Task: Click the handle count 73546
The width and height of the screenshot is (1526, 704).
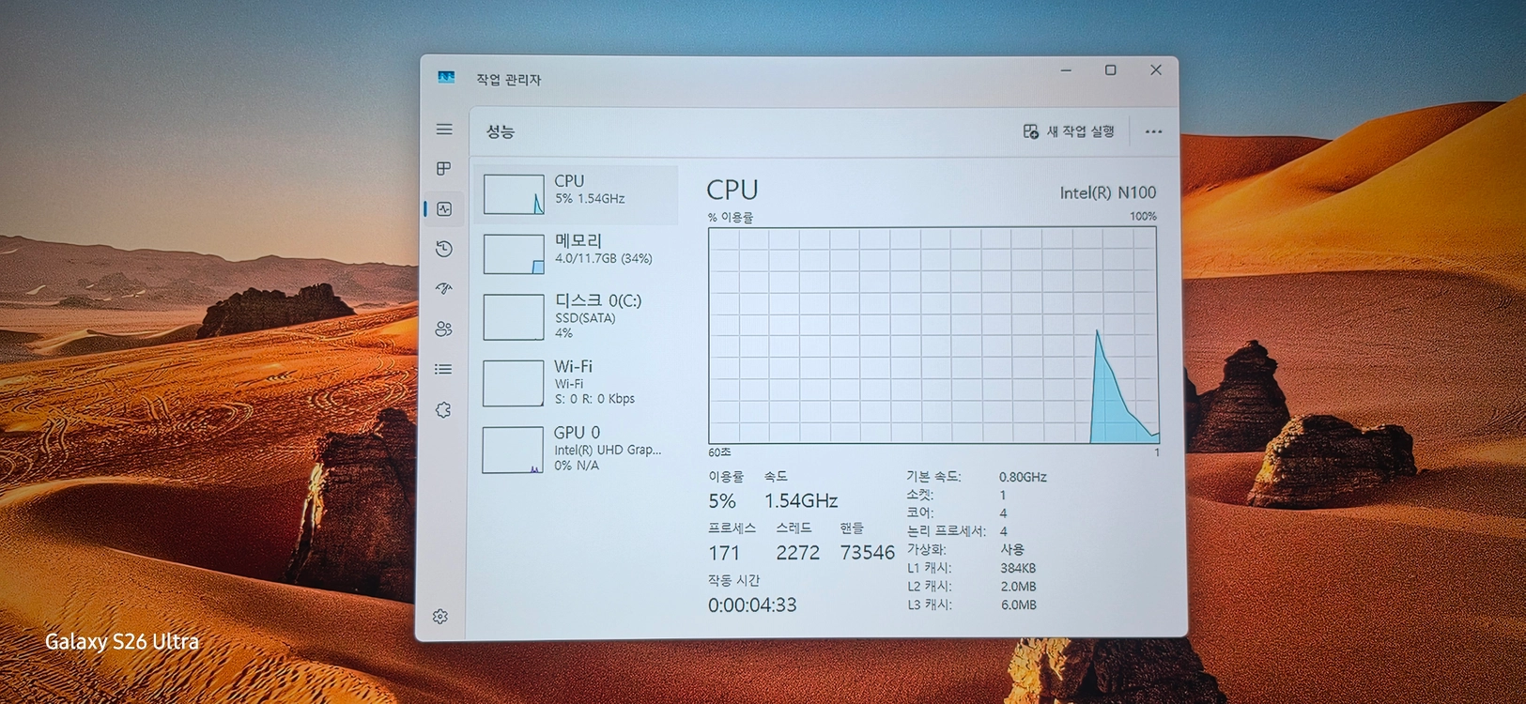Action: (x=868, y=553)
